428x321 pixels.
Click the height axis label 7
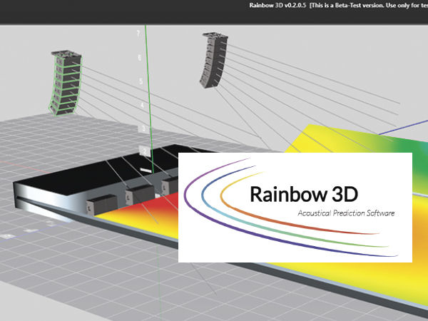[x=138, y=34]
